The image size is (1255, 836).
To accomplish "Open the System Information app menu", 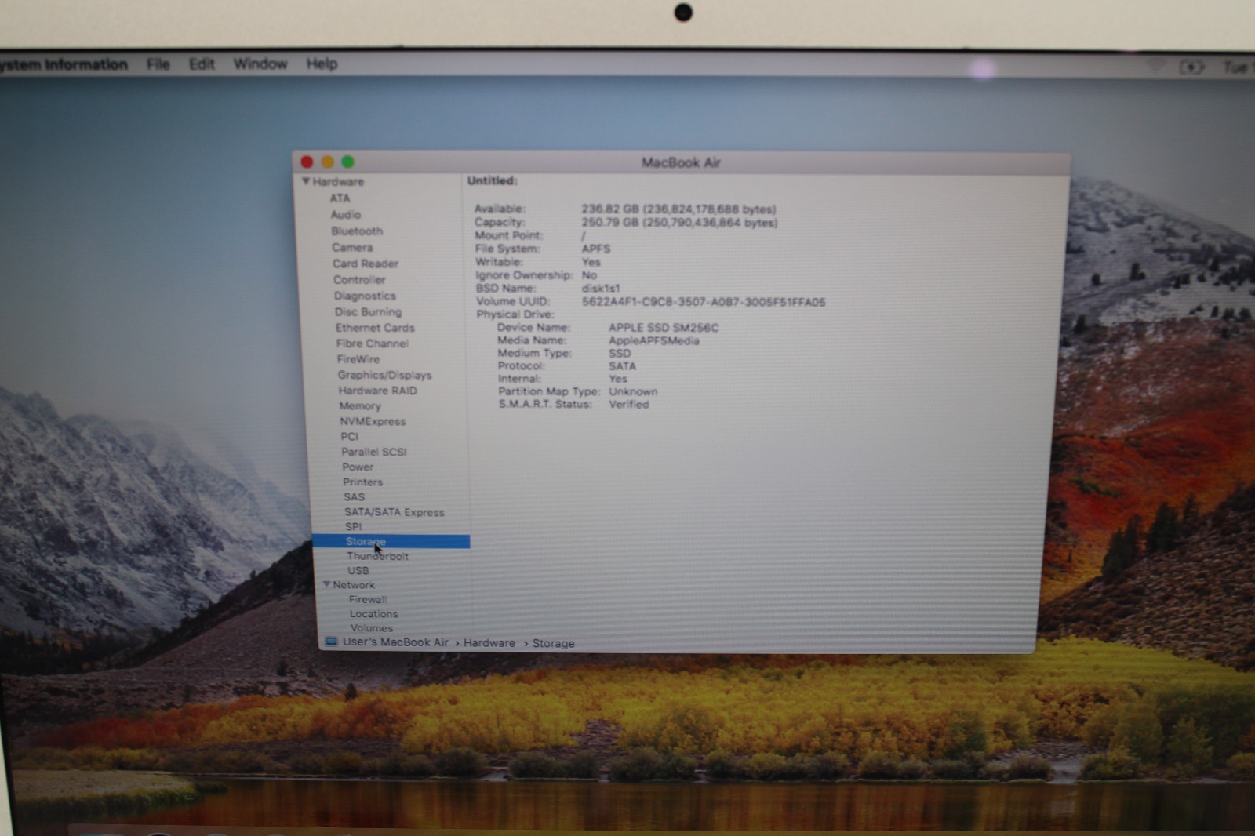I will tap(64, 64).
